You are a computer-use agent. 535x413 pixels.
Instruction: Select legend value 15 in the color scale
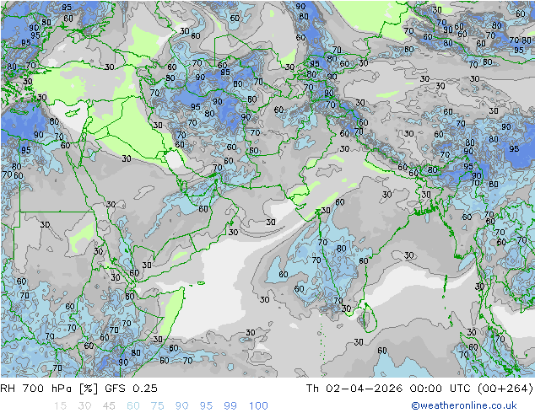(x=60, y=405)
